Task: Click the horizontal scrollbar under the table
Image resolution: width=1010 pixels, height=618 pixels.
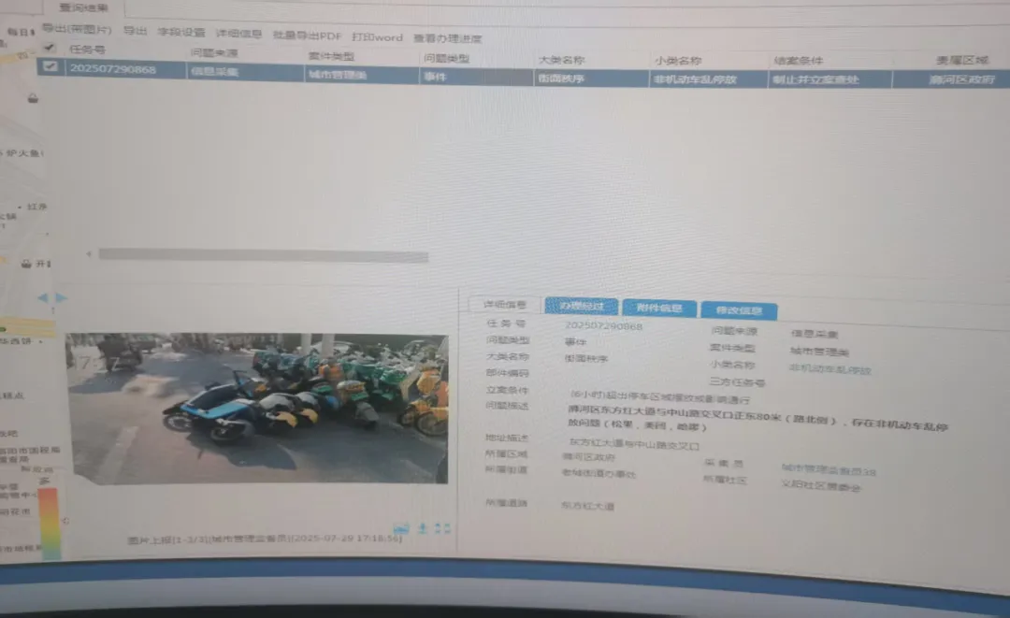Action: pyautogui.click(x=263, y=255)
